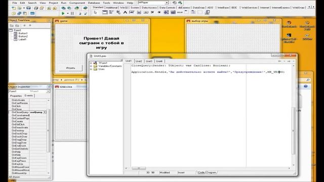Switch to Unit4 tab in code editor

(x=159, y=61)
